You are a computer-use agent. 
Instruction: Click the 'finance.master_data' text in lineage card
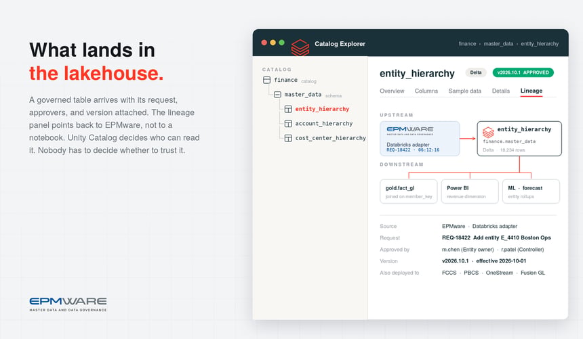tap(509, 141)
